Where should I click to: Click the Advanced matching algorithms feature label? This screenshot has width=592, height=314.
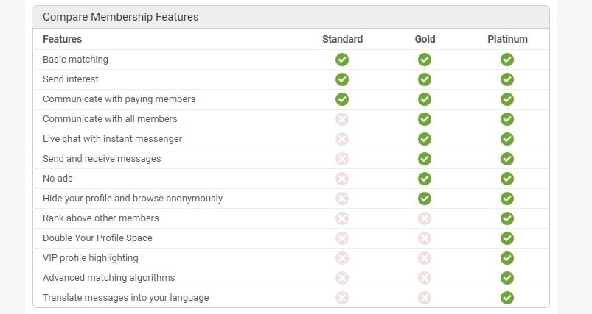tap(108, 278)
